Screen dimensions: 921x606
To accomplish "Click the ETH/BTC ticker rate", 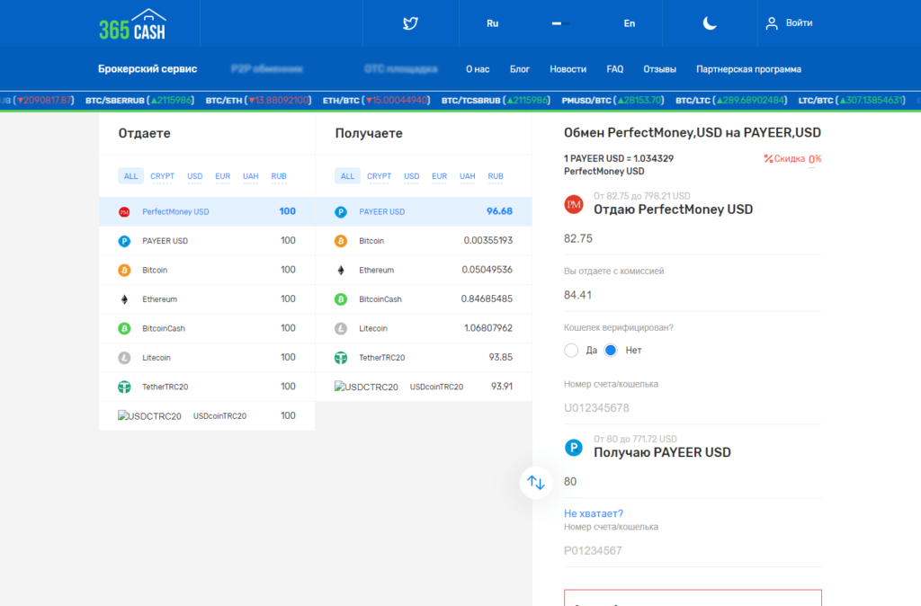I will (377, 101).
